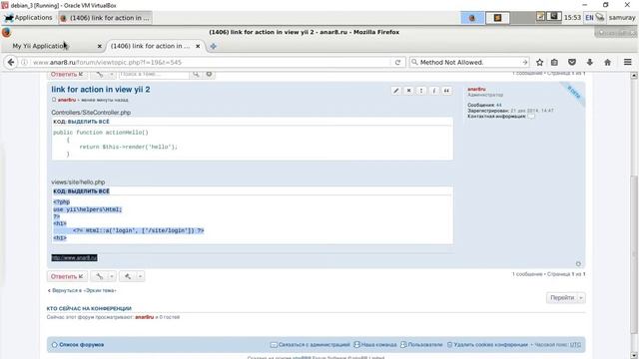Open the downloads arrow icon

(590, 62)
